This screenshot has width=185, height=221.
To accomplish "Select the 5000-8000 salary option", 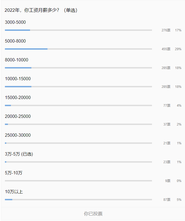I will pyautogui.click(x=15, y=41).
